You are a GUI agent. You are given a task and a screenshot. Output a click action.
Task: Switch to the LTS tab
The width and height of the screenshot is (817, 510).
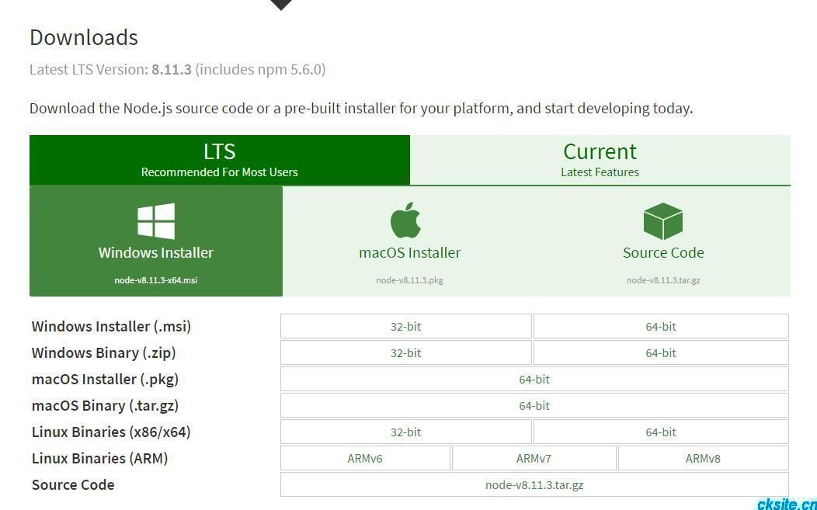tap(220, 160)
